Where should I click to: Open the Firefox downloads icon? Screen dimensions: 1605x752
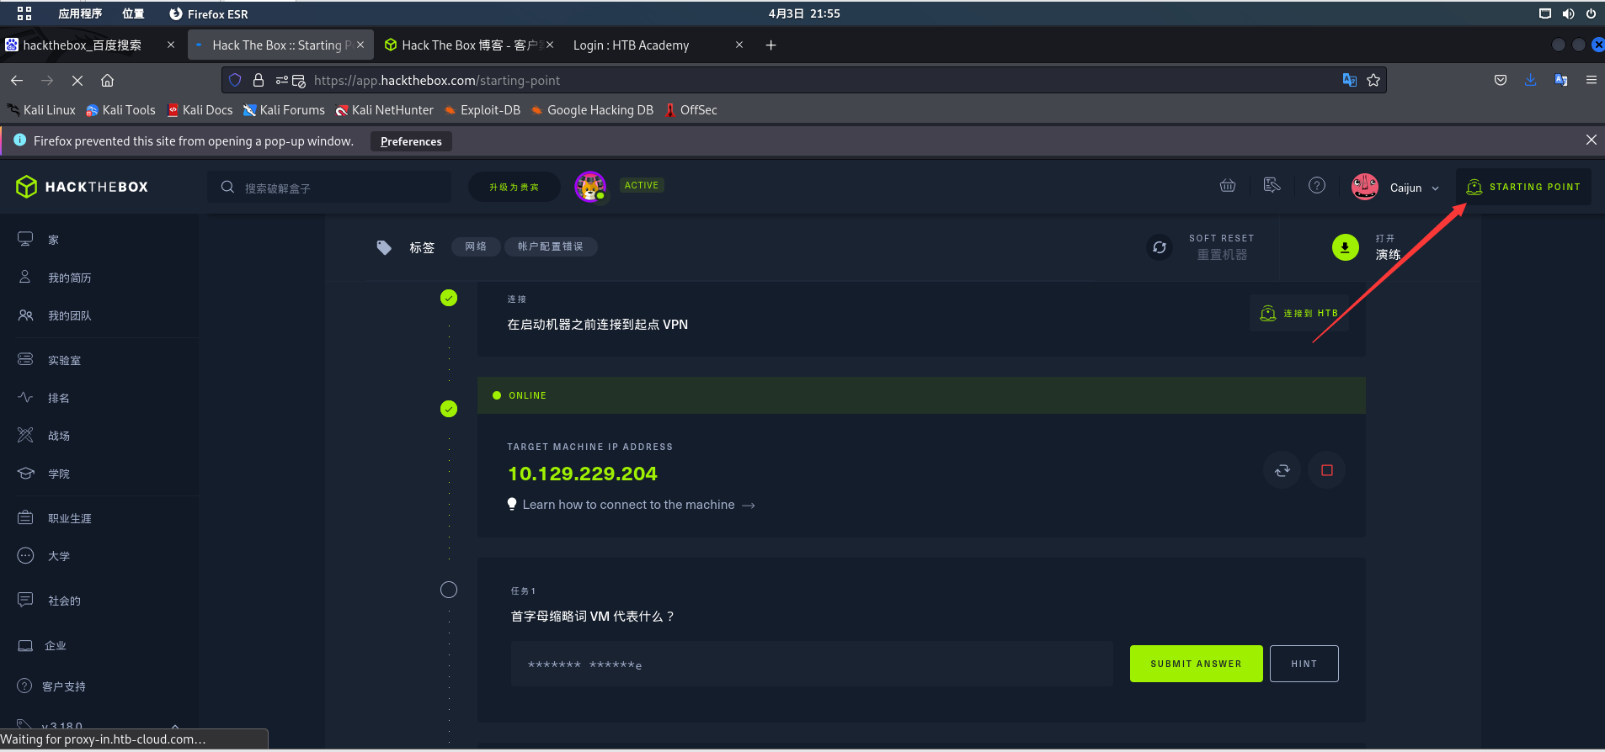click(1531, 80)
